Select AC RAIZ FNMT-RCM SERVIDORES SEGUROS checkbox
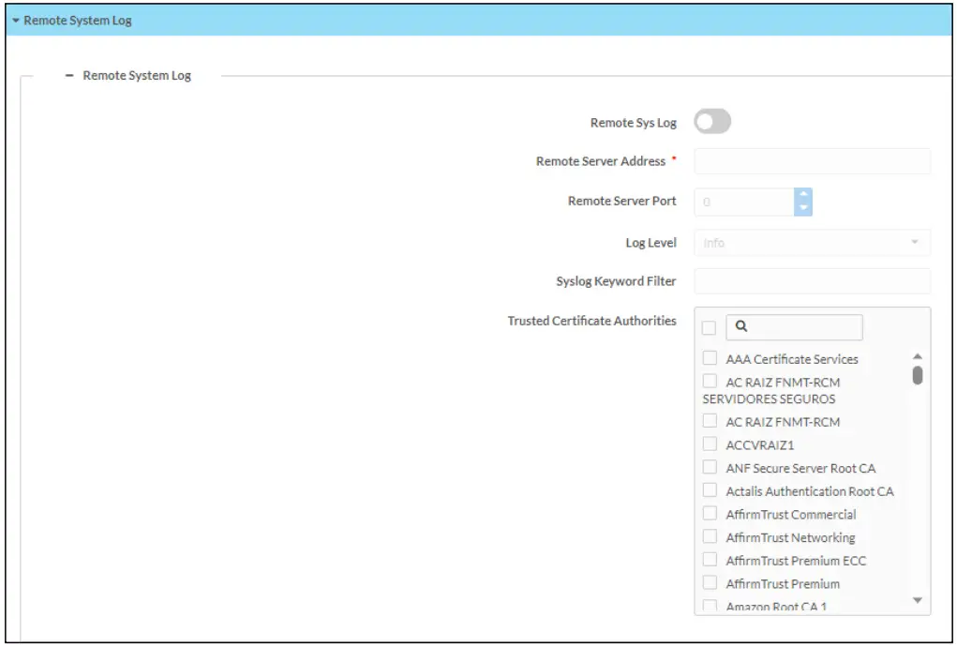The height and width of the screenshot is (647, 957). tap(710, 382)
